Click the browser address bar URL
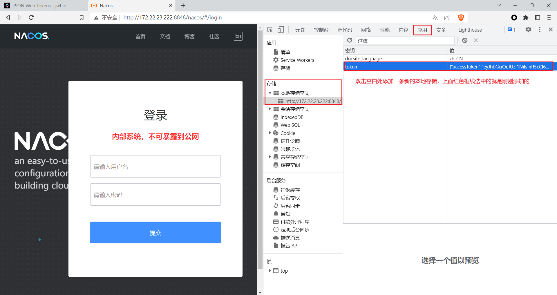Viewport: 557px width, 295px height. pos(172,18)
